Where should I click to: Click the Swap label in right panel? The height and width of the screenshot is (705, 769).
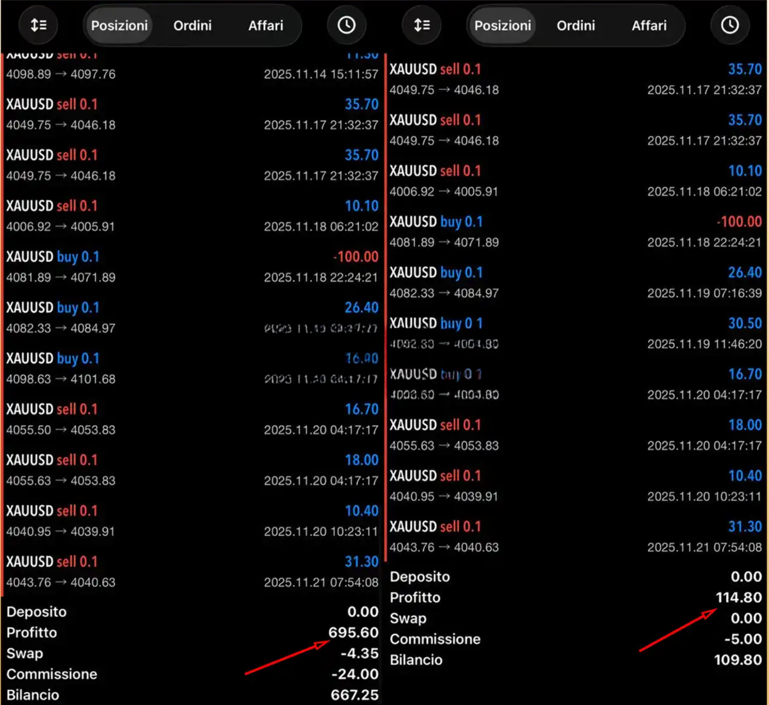click(x=408, y=618)
